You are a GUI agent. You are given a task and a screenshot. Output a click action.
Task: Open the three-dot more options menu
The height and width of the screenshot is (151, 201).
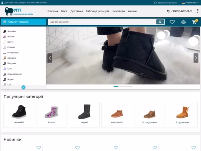tap(198, 11)
